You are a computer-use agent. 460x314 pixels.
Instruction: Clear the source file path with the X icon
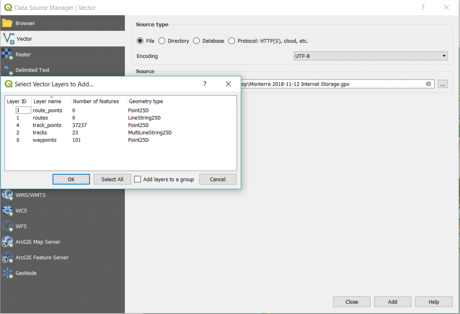pos(428,84)
